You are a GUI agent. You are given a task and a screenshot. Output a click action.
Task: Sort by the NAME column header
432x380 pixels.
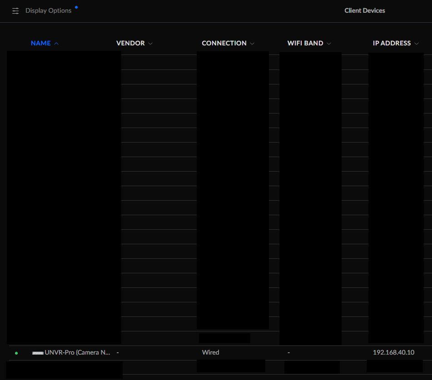click(x=40, y=43)
